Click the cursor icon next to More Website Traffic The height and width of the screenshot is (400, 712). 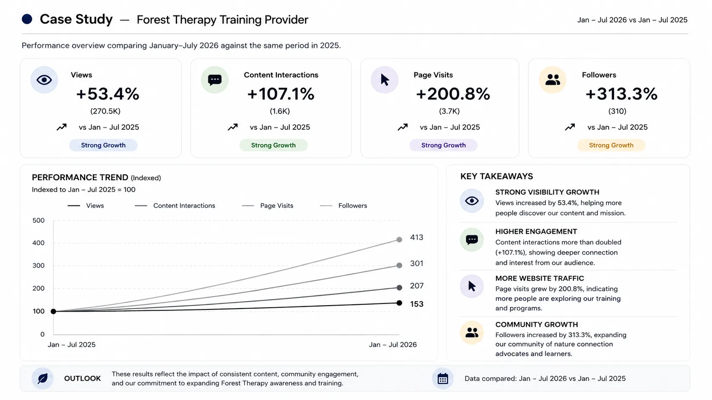pyautogui.click(x=472, y=286)
